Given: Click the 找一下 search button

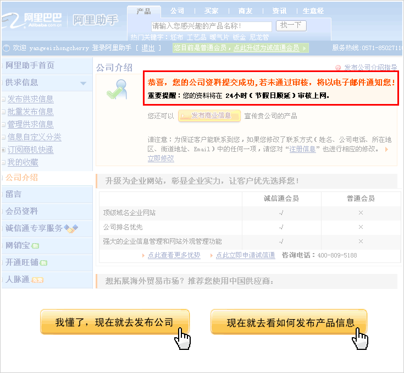Looking at the screenshot, I should (x=291, y=25).
